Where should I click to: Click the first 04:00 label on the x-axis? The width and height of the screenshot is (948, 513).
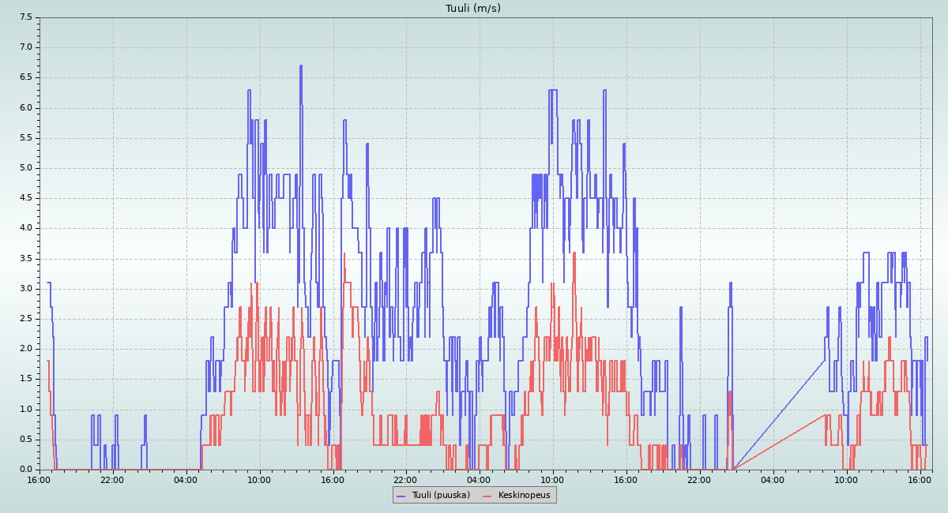coord(186,479)
